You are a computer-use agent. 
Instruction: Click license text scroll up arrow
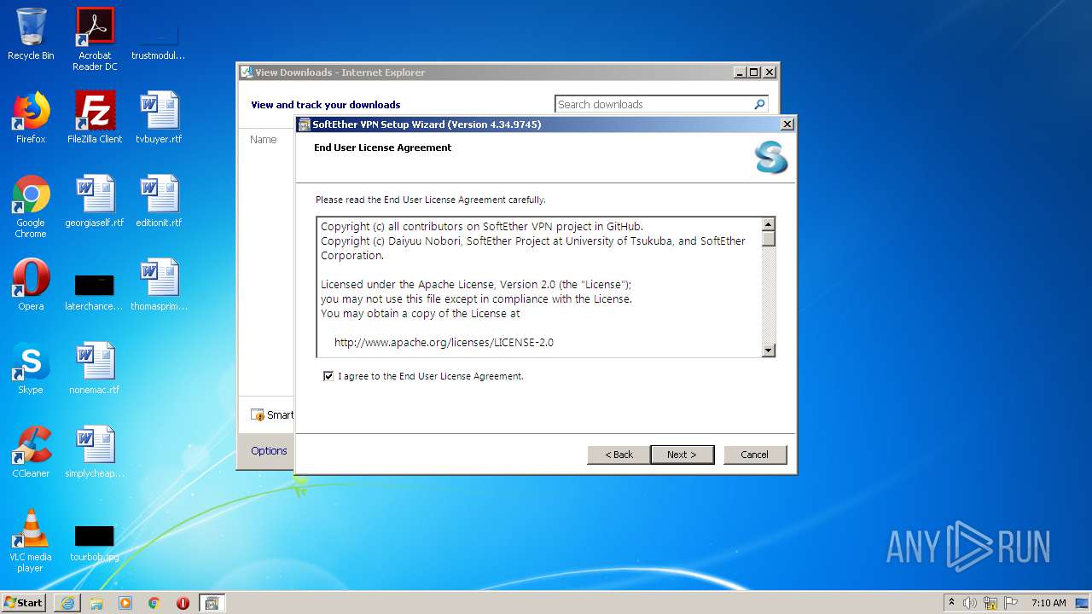tap(769, 224)
